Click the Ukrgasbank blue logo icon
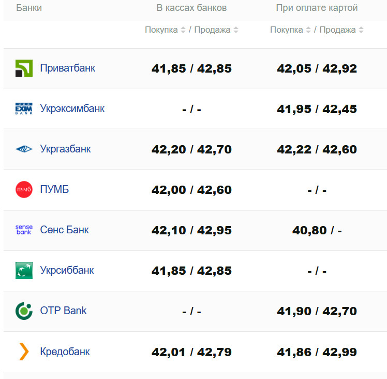The height and width of the screenshot is (379, 387). [x=24, y=149]
